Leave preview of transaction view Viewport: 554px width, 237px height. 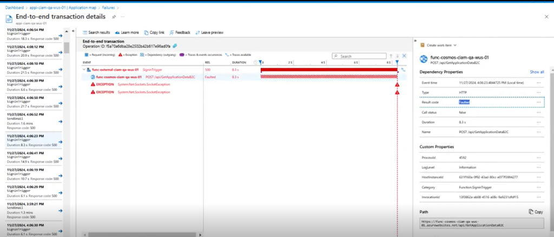[x=209, y=32]
